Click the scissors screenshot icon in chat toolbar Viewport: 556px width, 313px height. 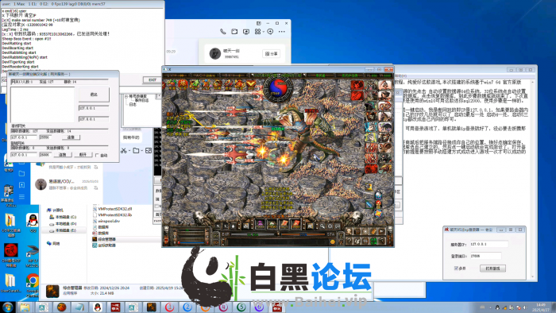tap(123, 151)
